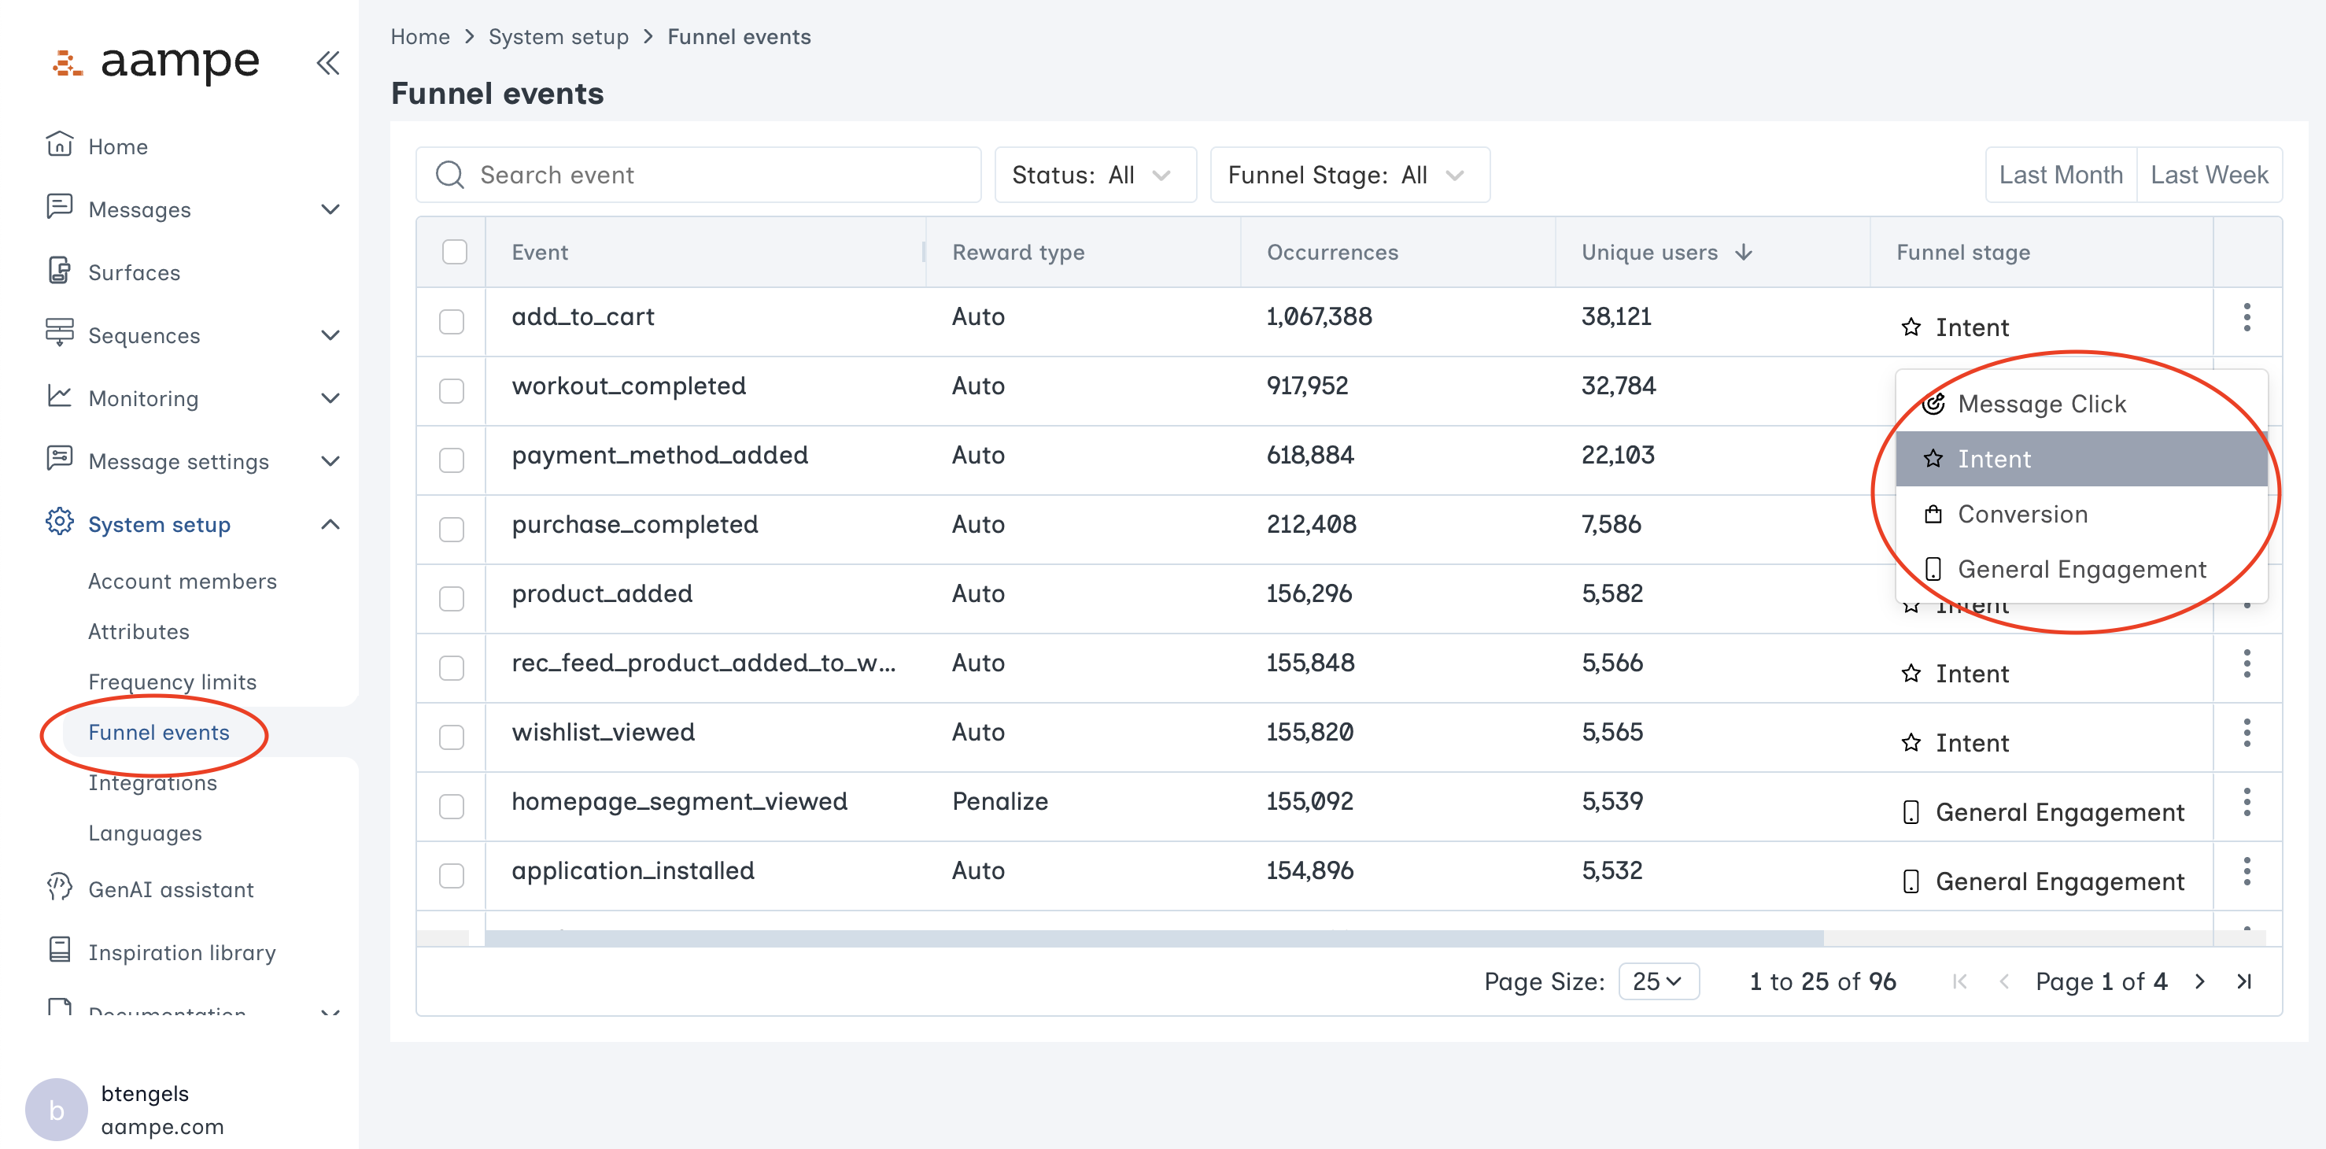Image resolution: width=2326 pixels, height=1149 pixels.
Task: Open Attributes in sidebar
Action: [x=139, y=631]
